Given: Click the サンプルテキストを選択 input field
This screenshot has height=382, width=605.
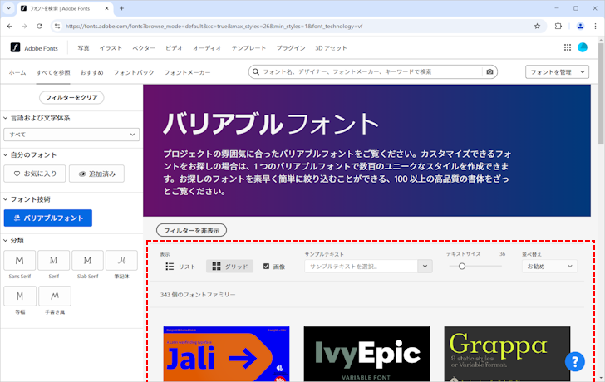Looking at the screenshot, I should (x=361, y=267).
